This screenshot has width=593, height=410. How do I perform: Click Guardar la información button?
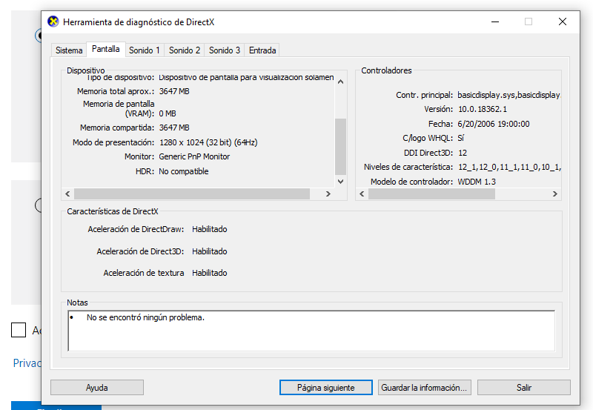tap(424, 388)
